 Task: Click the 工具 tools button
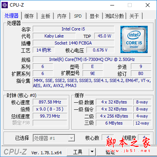(x=78, y=152)
